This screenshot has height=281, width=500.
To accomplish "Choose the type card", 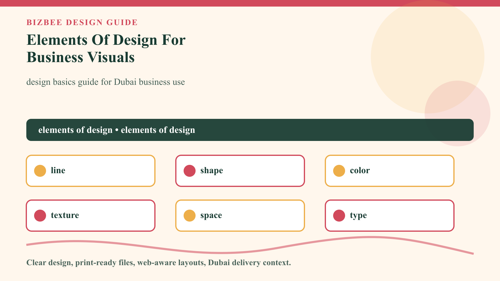I will (390, 216).
